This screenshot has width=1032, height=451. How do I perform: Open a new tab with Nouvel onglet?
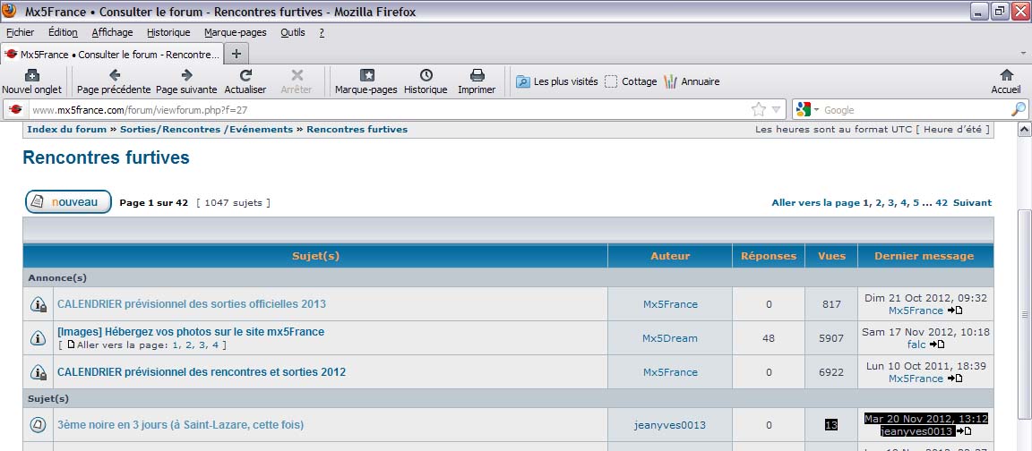[x=31, y=82]
